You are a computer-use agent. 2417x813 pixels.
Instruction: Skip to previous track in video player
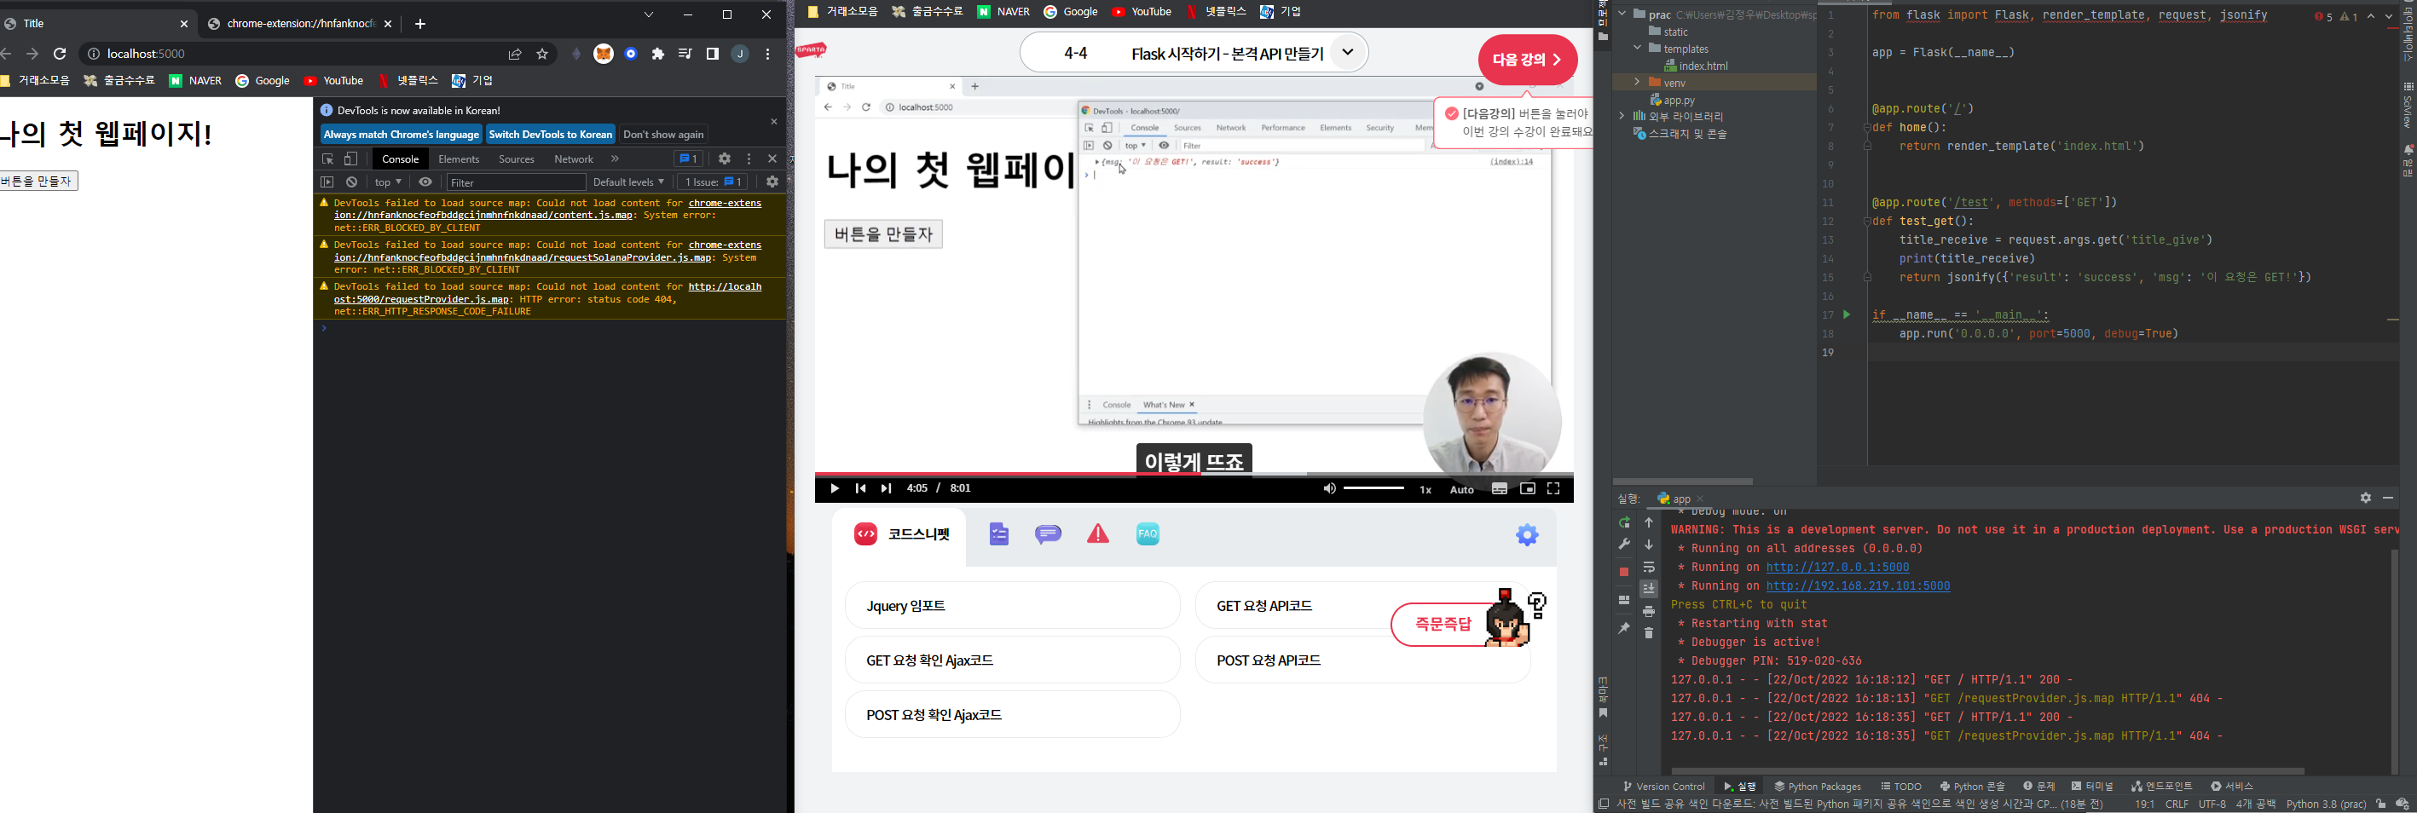(860, 488)
